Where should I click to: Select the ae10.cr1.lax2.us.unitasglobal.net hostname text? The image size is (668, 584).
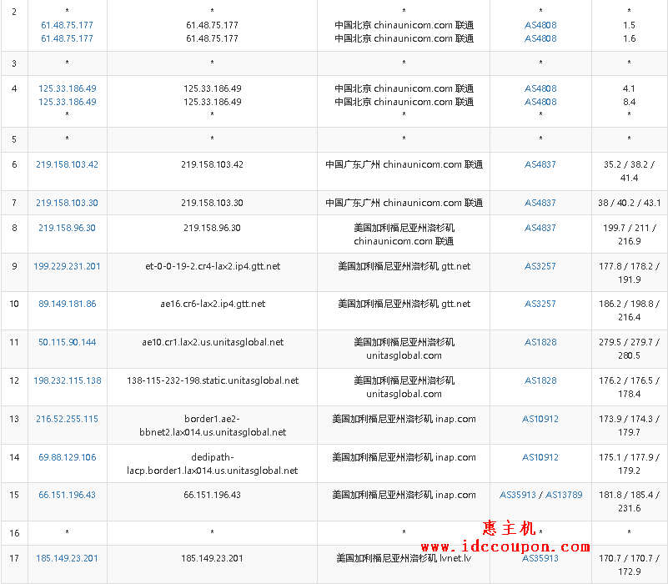coord(212,342)
